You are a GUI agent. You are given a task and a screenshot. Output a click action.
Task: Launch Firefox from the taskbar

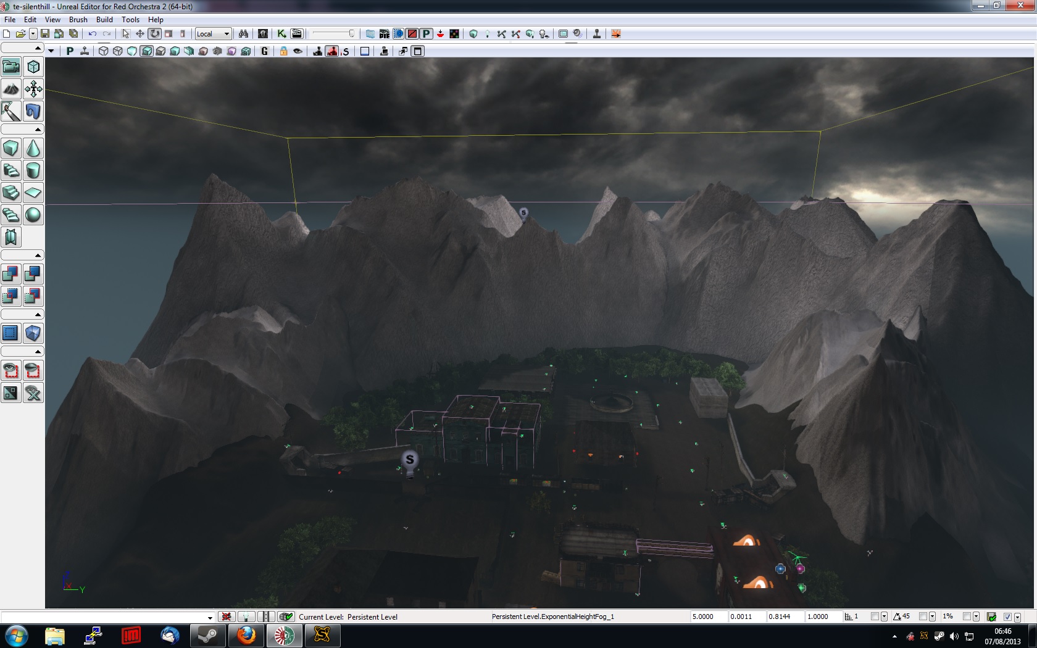pos(246,635)
